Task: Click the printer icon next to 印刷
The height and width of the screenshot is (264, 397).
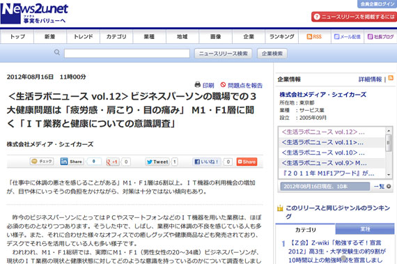Action: tap(198, 85)
